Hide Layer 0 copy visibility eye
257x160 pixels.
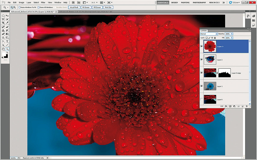pyautogui.click(x=201, y=73)
